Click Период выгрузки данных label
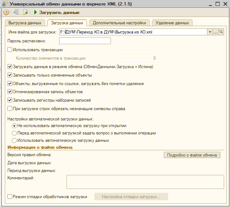 32,171
